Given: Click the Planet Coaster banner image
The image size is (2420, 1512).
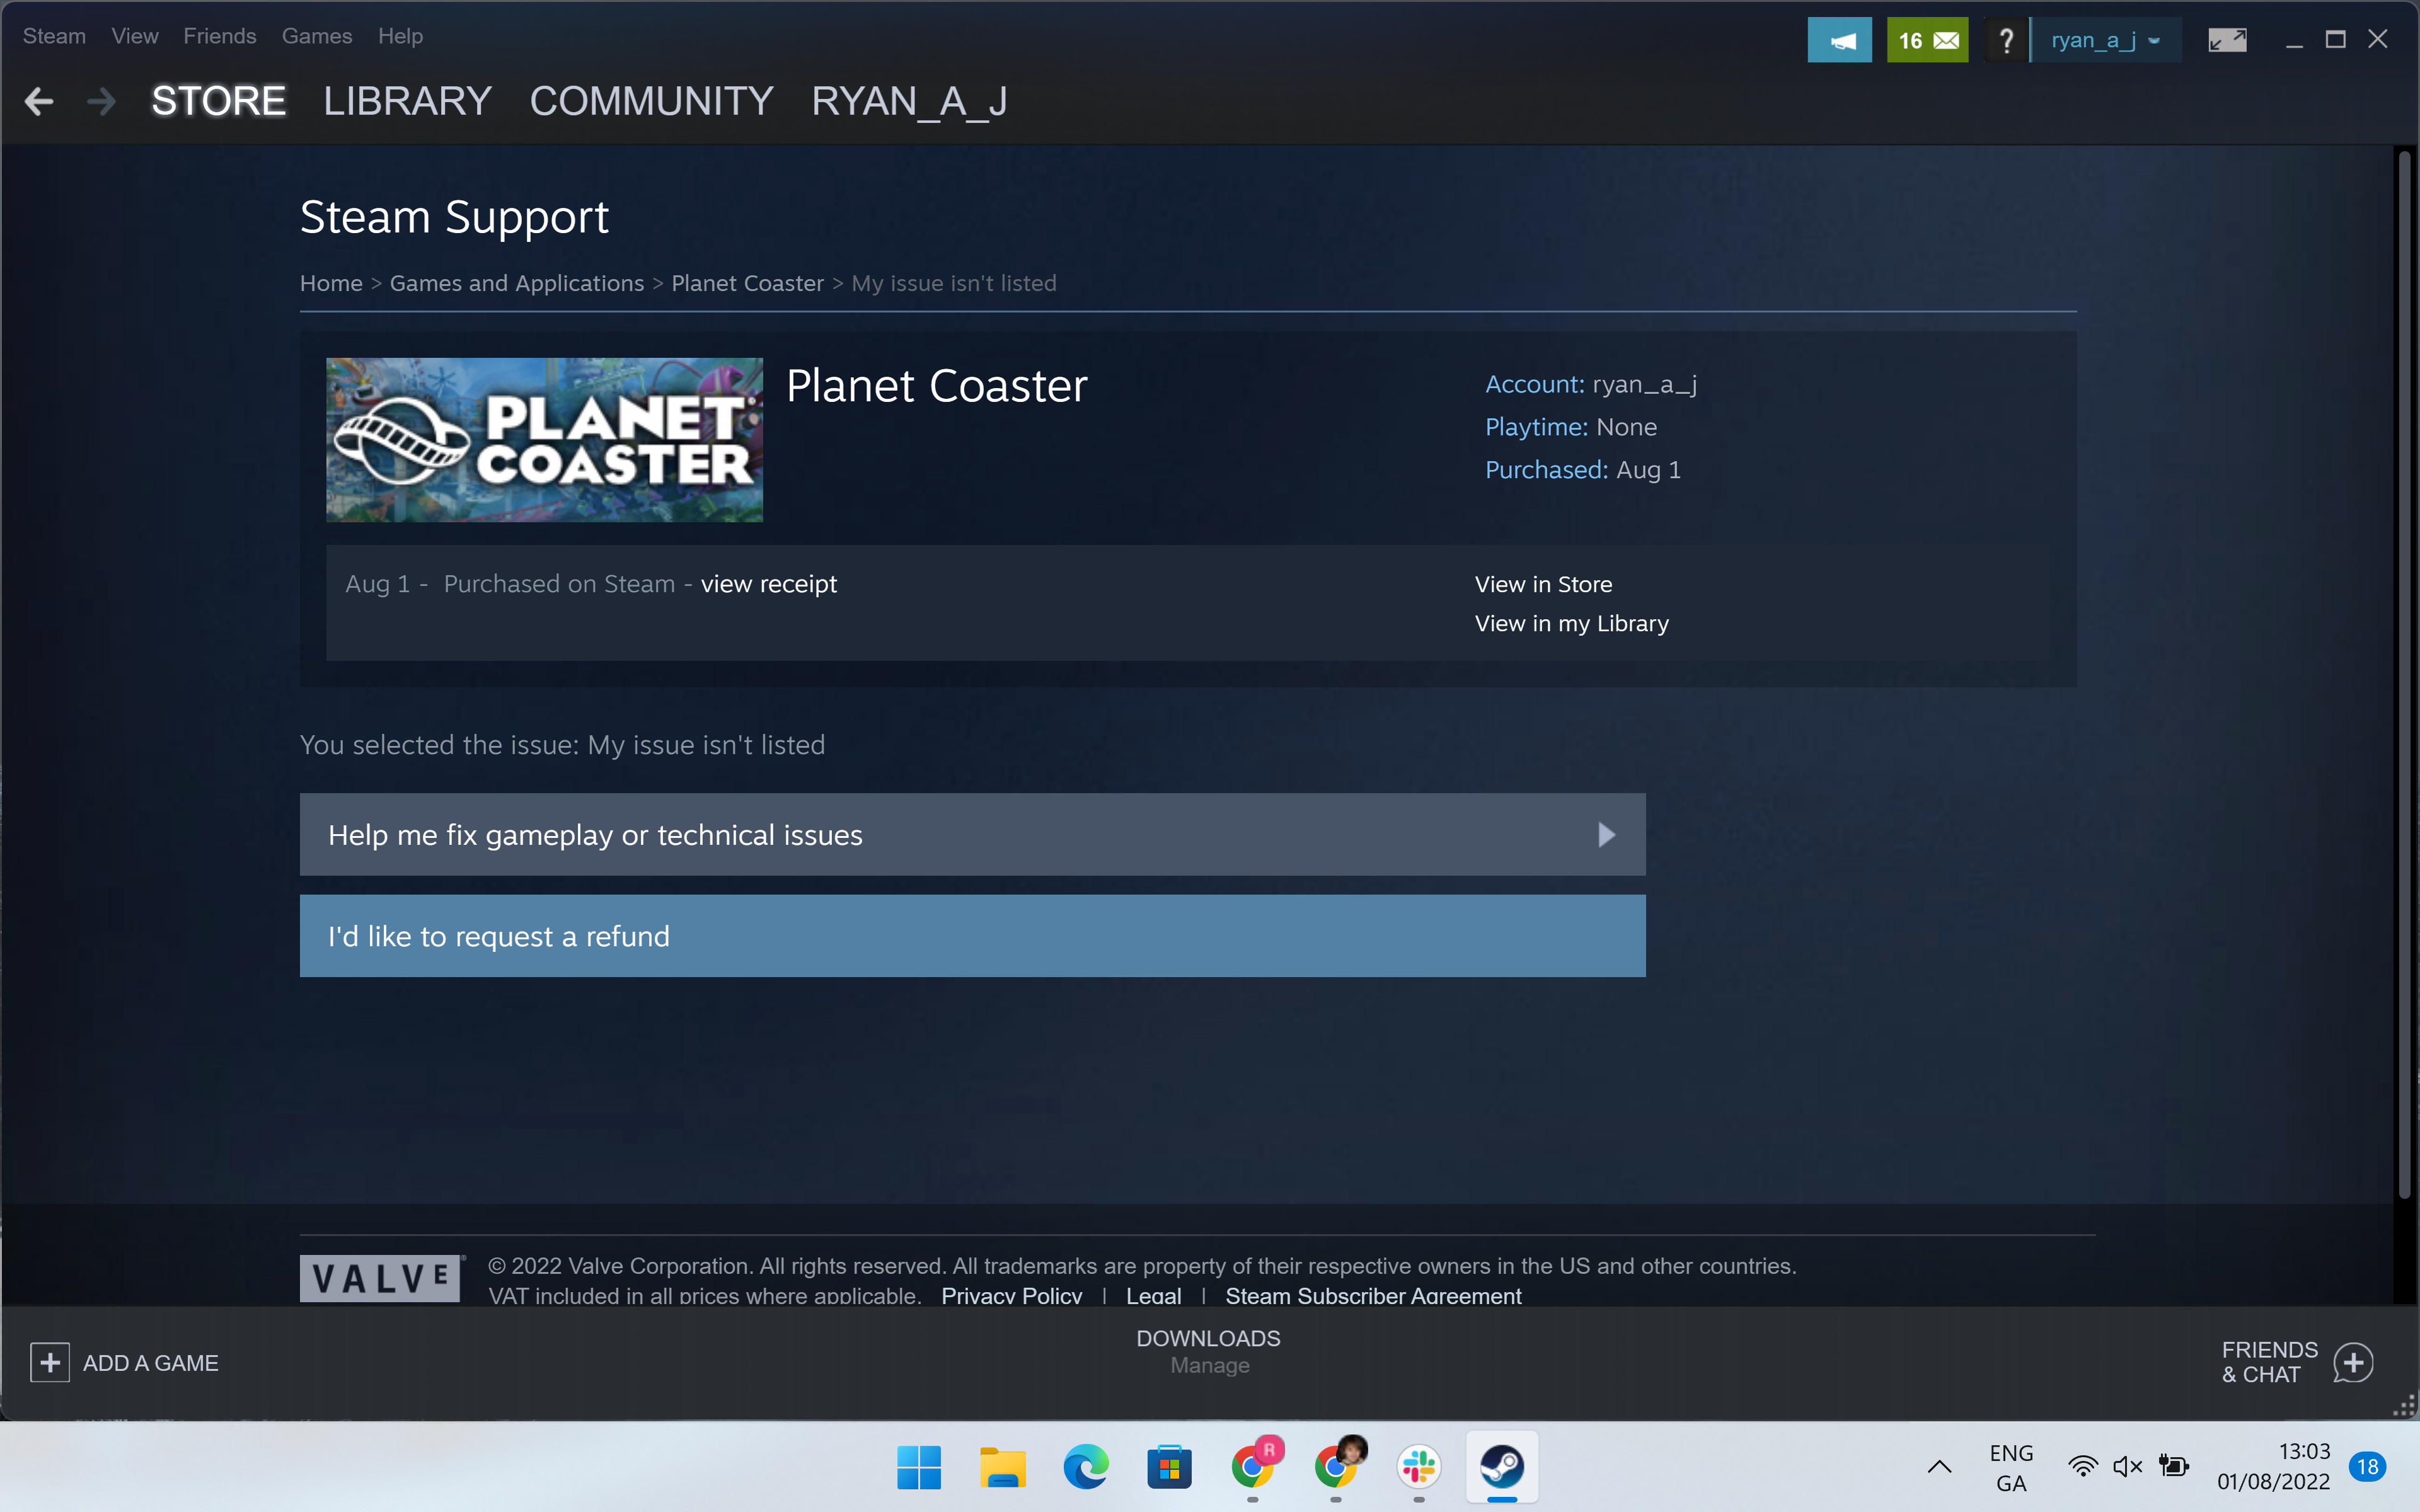Looking at the screenshot, I should [544, 440].
